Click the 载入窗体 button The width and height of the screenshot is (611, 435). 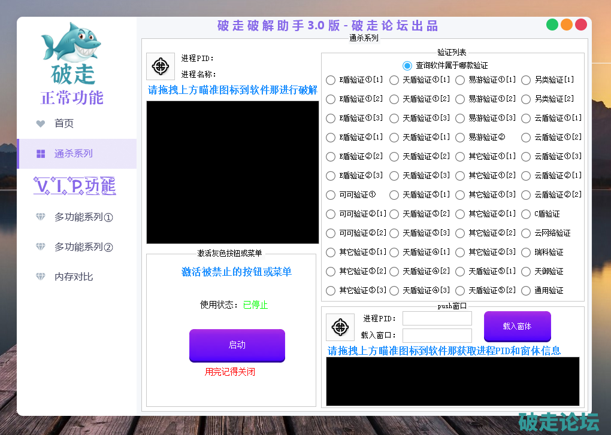517,326
